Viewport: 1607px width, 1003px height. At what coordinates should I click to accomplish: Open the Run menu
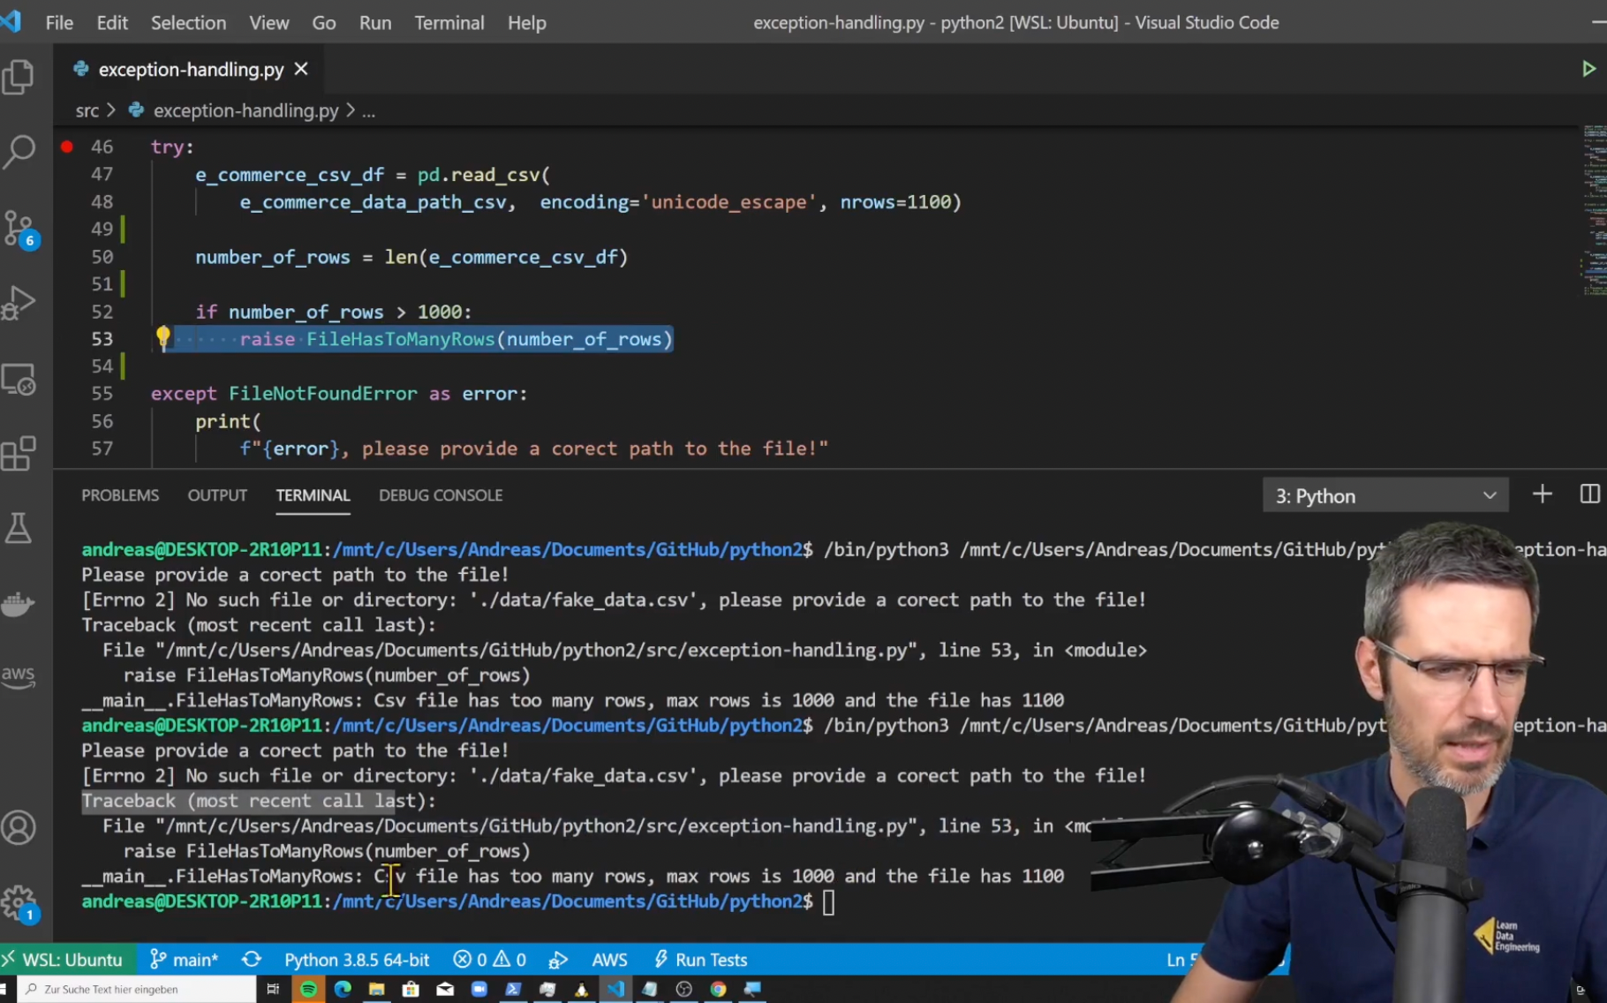[x=375, y=23]
